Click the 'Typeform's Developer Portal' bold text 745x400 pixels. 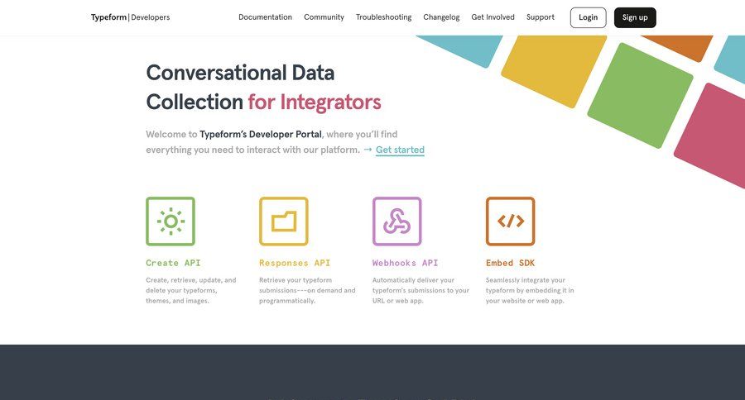(x=261, y=134)
